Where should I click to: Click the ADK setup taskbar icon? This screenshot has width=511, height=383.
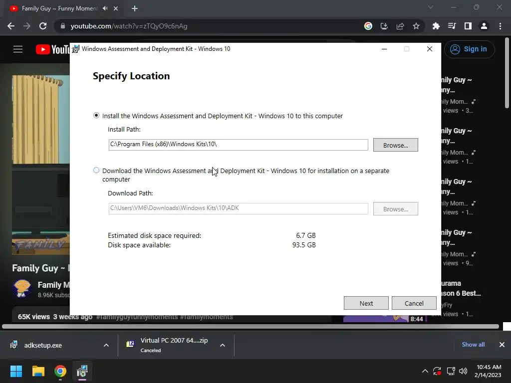coord(82,371)
